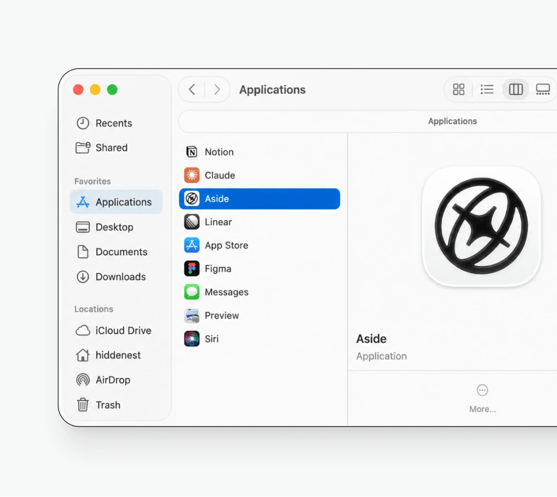This screenshot has height=497, width=557.
Task: Switch to gallery view
Action: tap(543, 89)
